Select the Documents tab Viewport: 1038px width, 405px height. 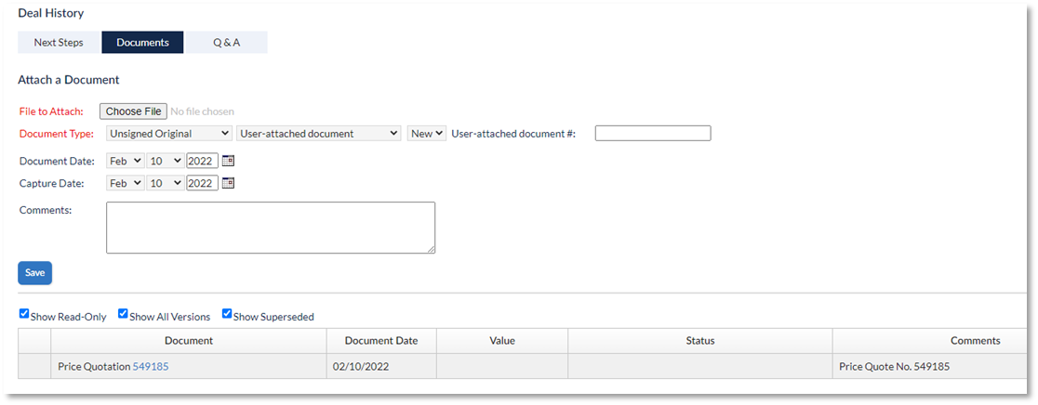(142, 43)
